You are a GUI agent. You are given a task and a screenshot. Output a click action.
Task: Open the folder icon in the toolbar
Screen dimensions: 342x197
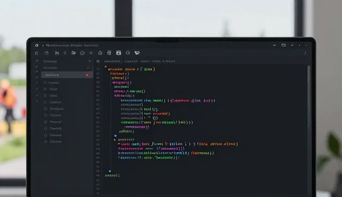pos(74,53)
